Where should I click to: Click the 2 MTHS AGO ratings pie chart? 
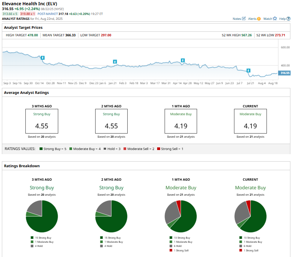(111, 216)
